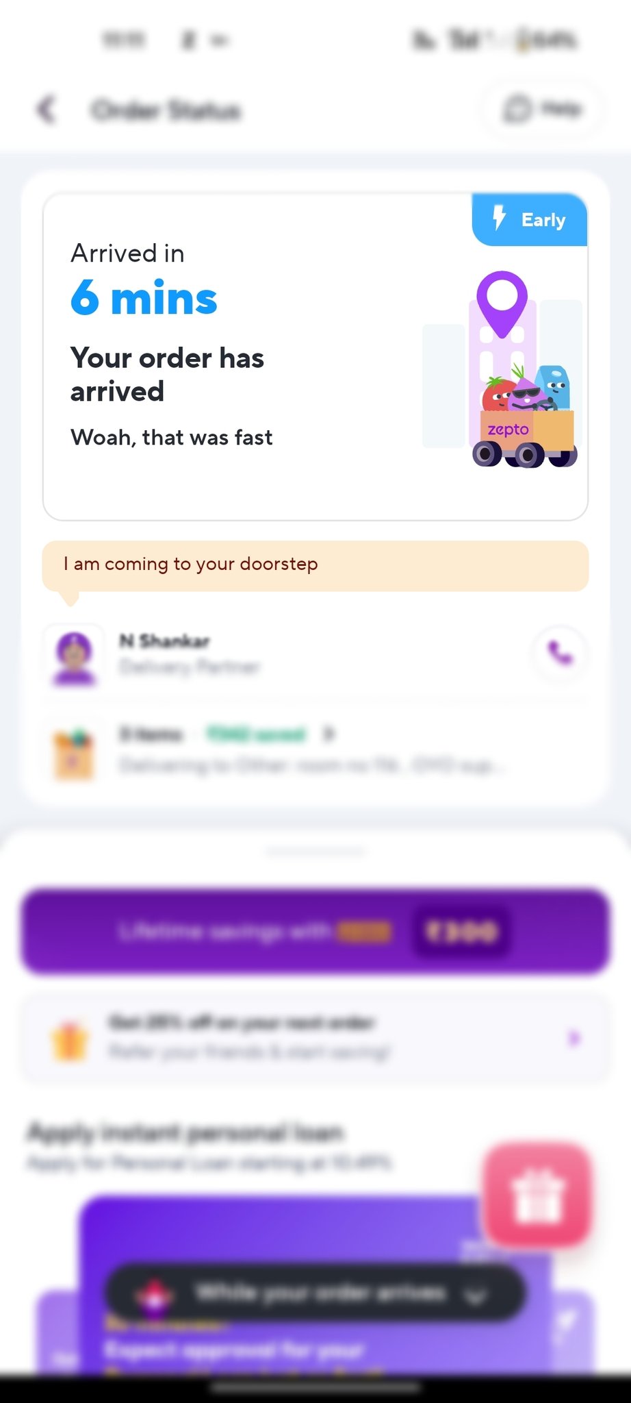Tap the orange gift referral icon
The width and height of the screenshot is (631, 1403).
click(x=69, y=1041)
